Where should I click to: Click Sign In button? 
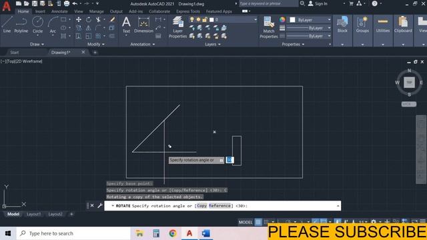tap(318, 3)
